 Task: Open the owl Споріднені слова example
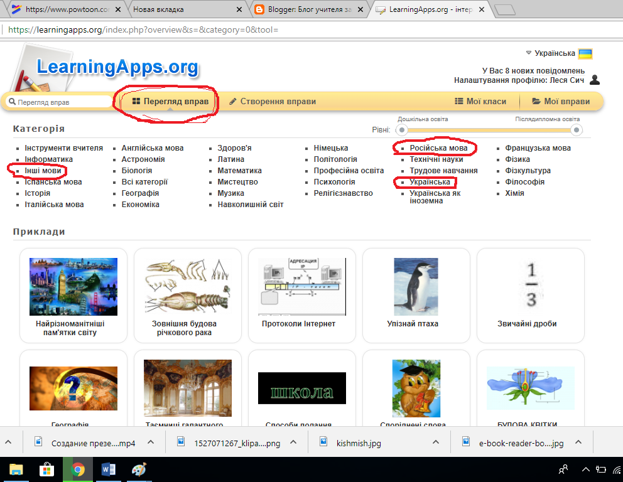[x=416, y=388]
